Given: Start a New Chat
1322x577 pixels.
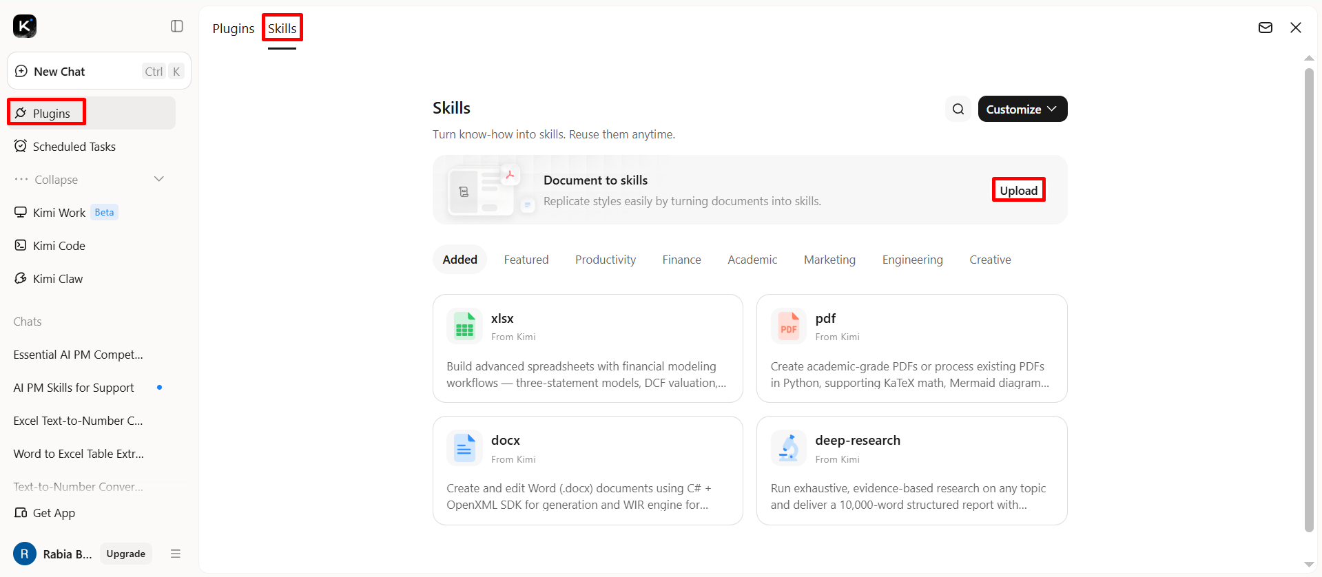Looking at the screenshot, I should (x=99, y=71).
